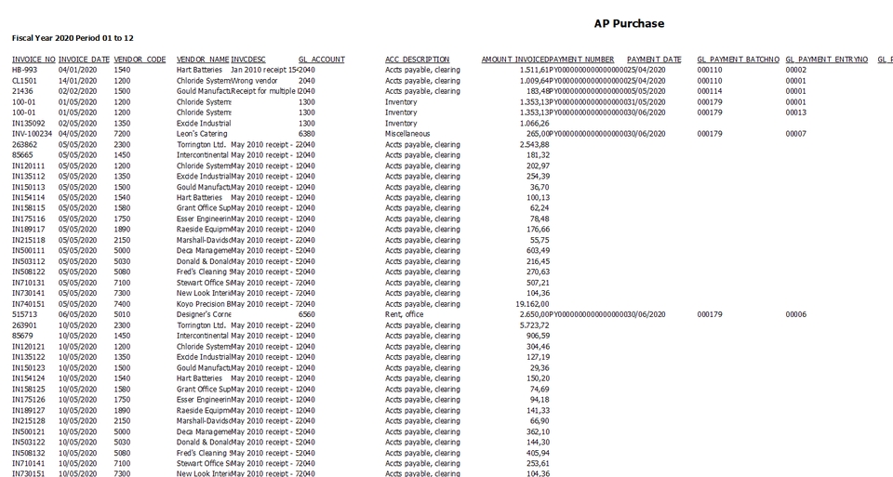Click vendor code 7200

[x=122, y=134]
